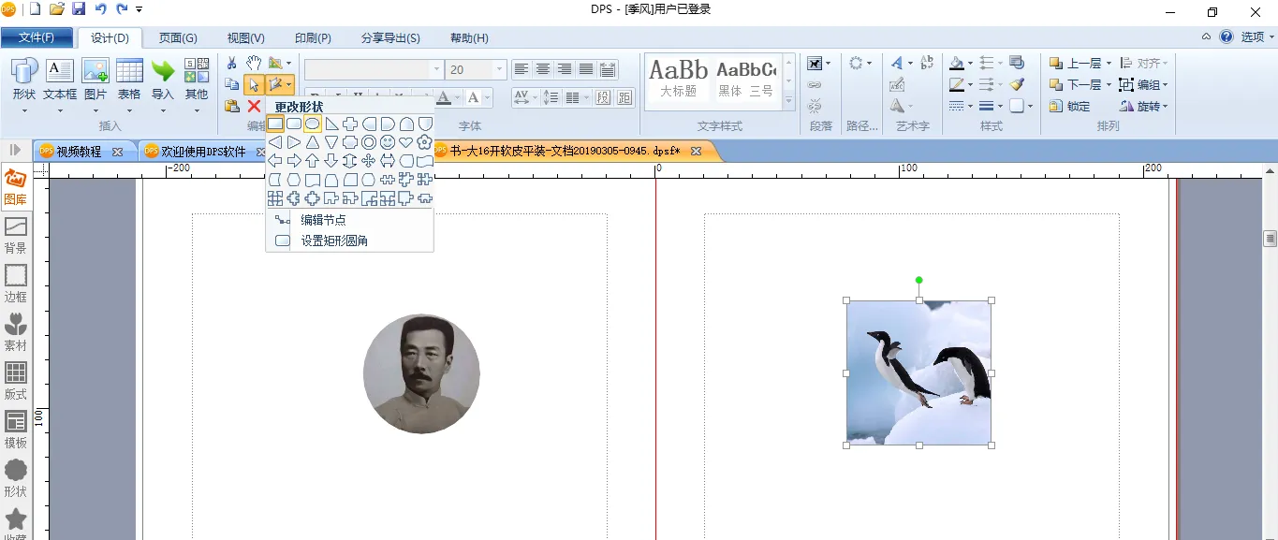Viewport: 1278px width, 540px height.
Task: Click the red delete X icon
Action: pyautogui.click(x=254, y=106)
